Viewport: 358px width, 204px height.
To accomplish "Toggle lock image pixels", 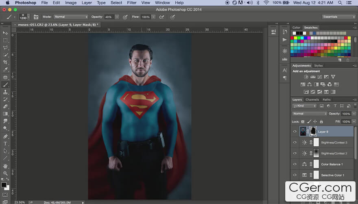I will (x=309, y=122).
